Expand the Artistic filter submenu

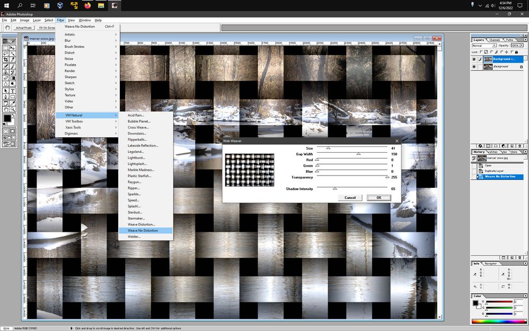tap(87, 34)
